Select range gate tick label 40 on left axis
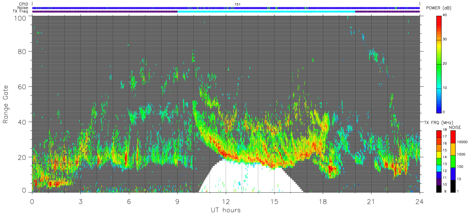Screen dimensions: 472x218 pyautogui.click(x=22, y=122)
